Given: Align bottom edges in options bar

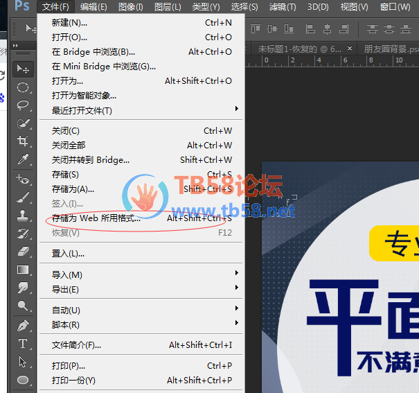Looking at the screenshot, I should [289, 28].
